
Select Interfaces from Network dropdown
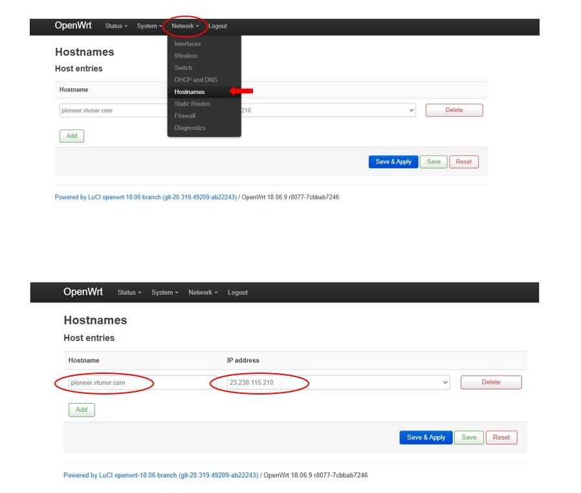coord(188,44)
